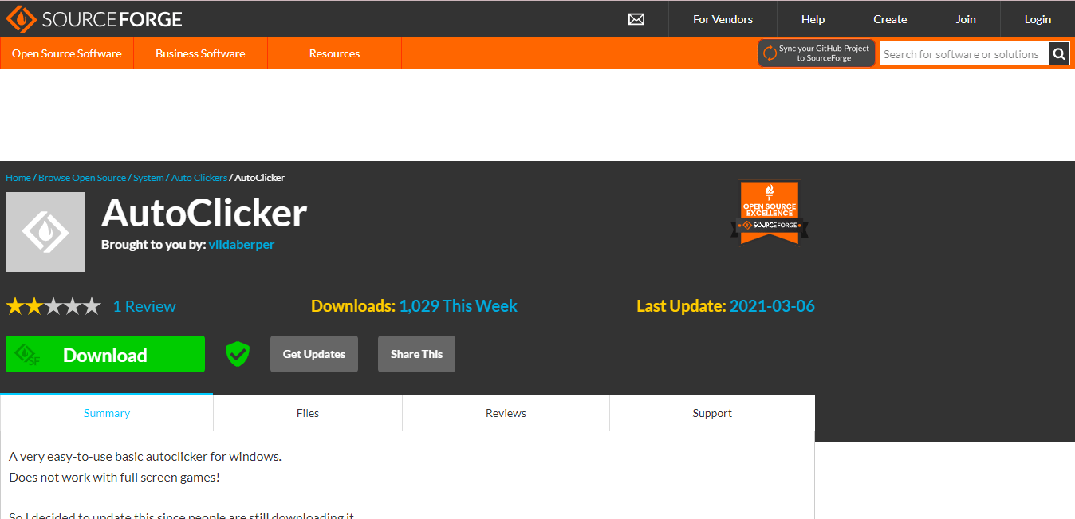Viewport: 1075px width, 519px height.
Task: Open the Business Software menu
Action: coord(200,53)
